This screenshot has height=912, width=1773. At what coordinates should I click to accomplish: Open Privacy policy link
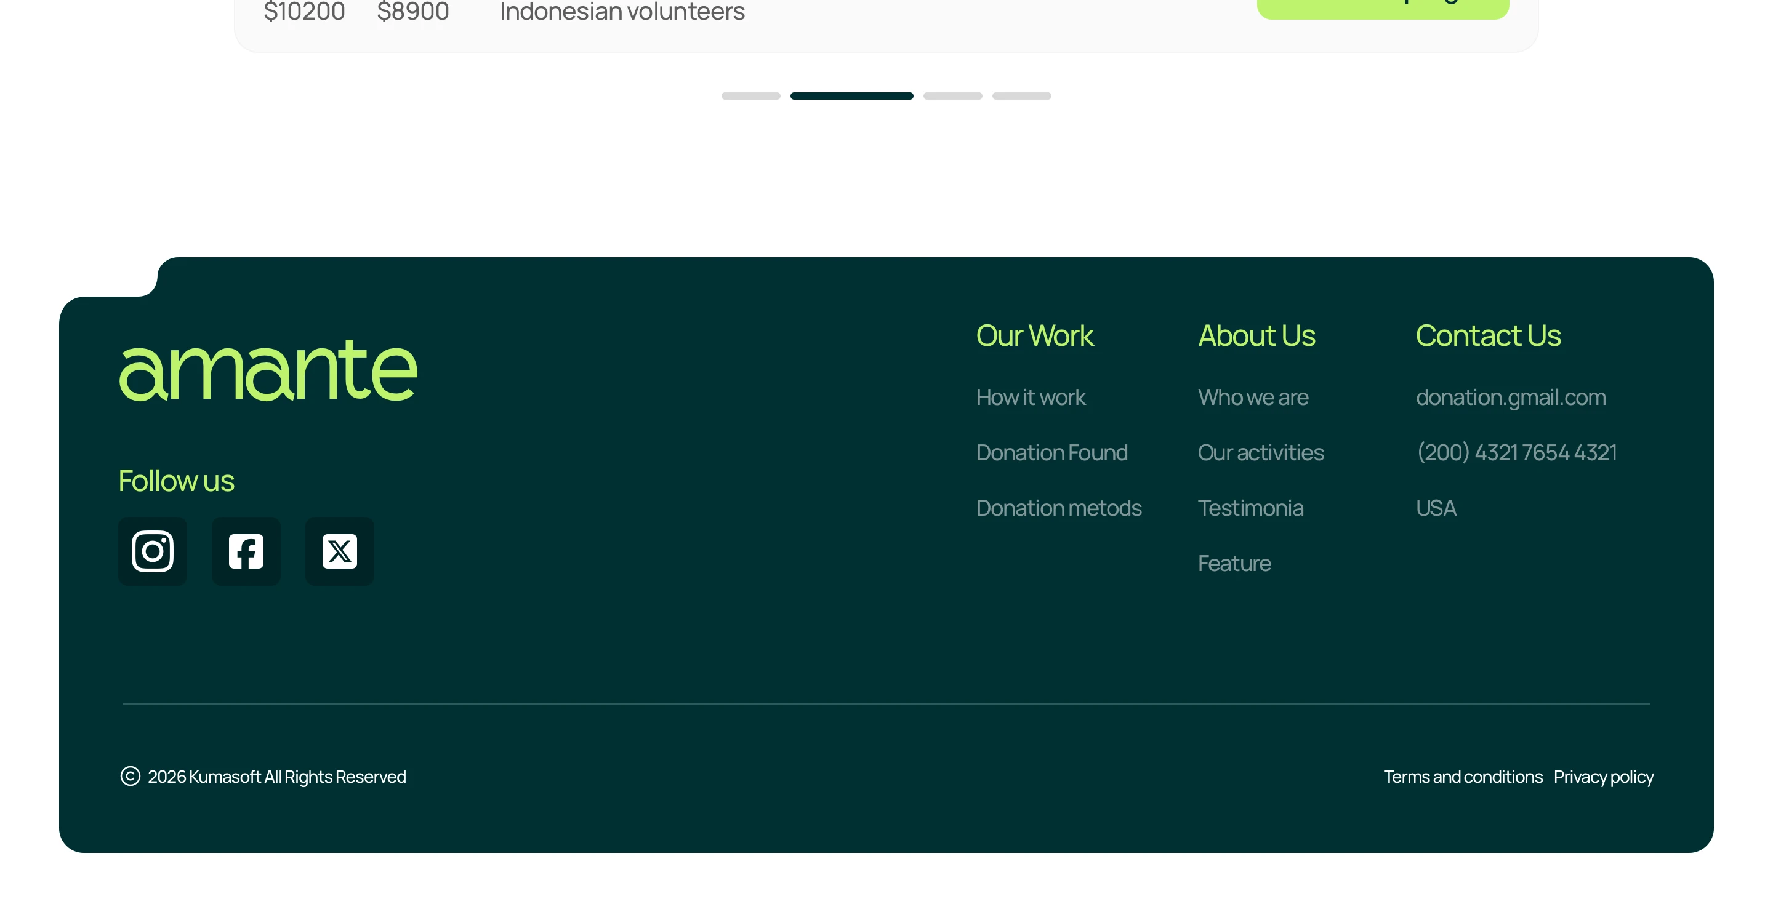tap(1603, 777)
